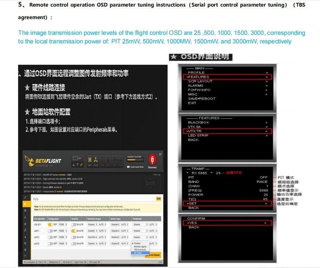
Task: Open USB VCP peripherals Disabled dropdown
Action: click(140, 225)
